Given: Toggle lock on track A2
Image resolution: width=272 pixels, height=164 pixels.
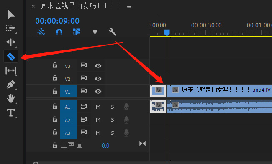Looking at the screenshot, I should [55, 119].
